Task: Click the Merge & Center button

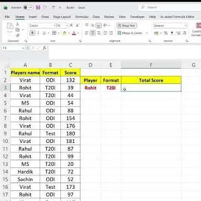Action: tap(130, 33)
